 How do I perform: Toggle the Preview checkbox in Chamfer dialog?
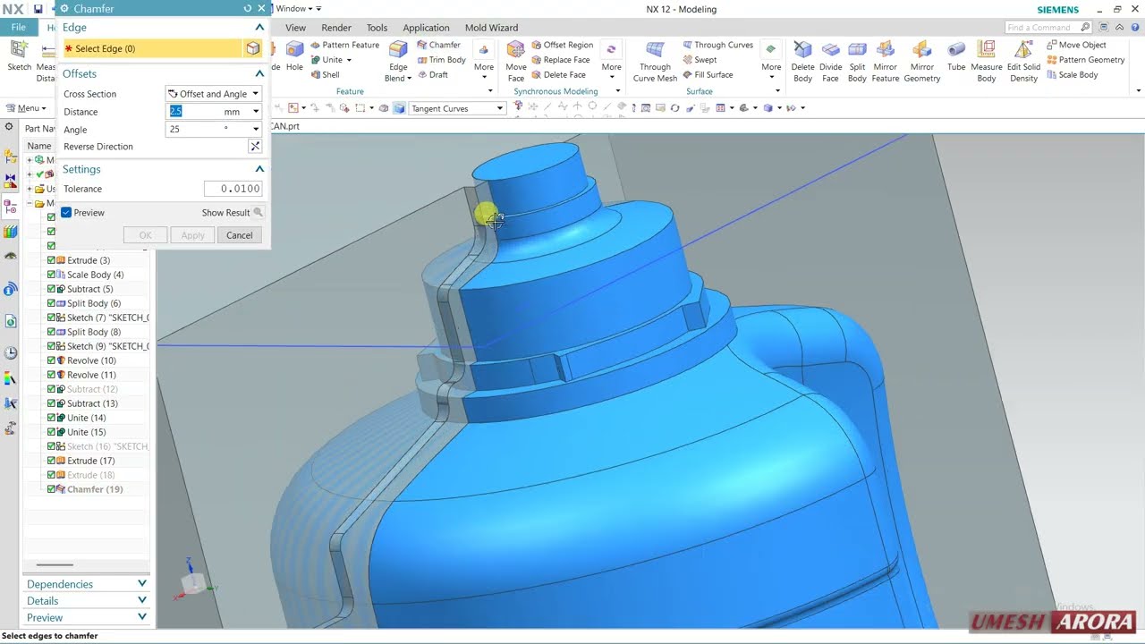(66, 213)
